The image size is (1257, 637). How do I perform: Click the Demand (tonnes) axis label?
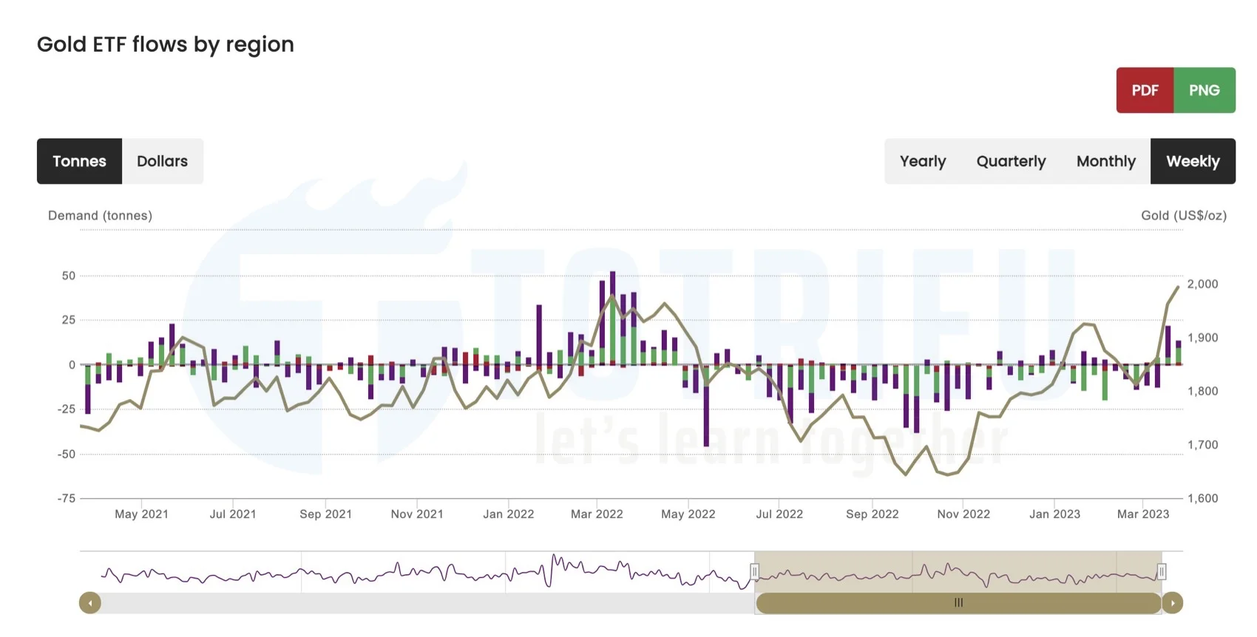99,215
